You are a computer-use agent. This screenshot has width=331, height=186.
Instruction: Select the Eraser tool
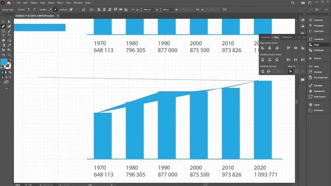point(3,40)
